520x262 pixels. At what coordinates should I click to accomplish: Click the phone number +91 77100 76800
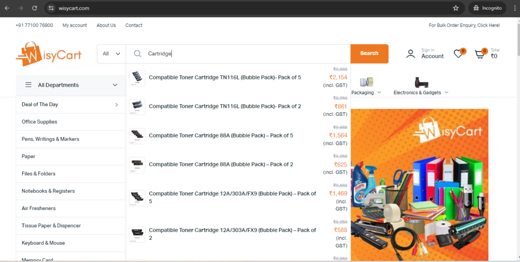(34, 25)
